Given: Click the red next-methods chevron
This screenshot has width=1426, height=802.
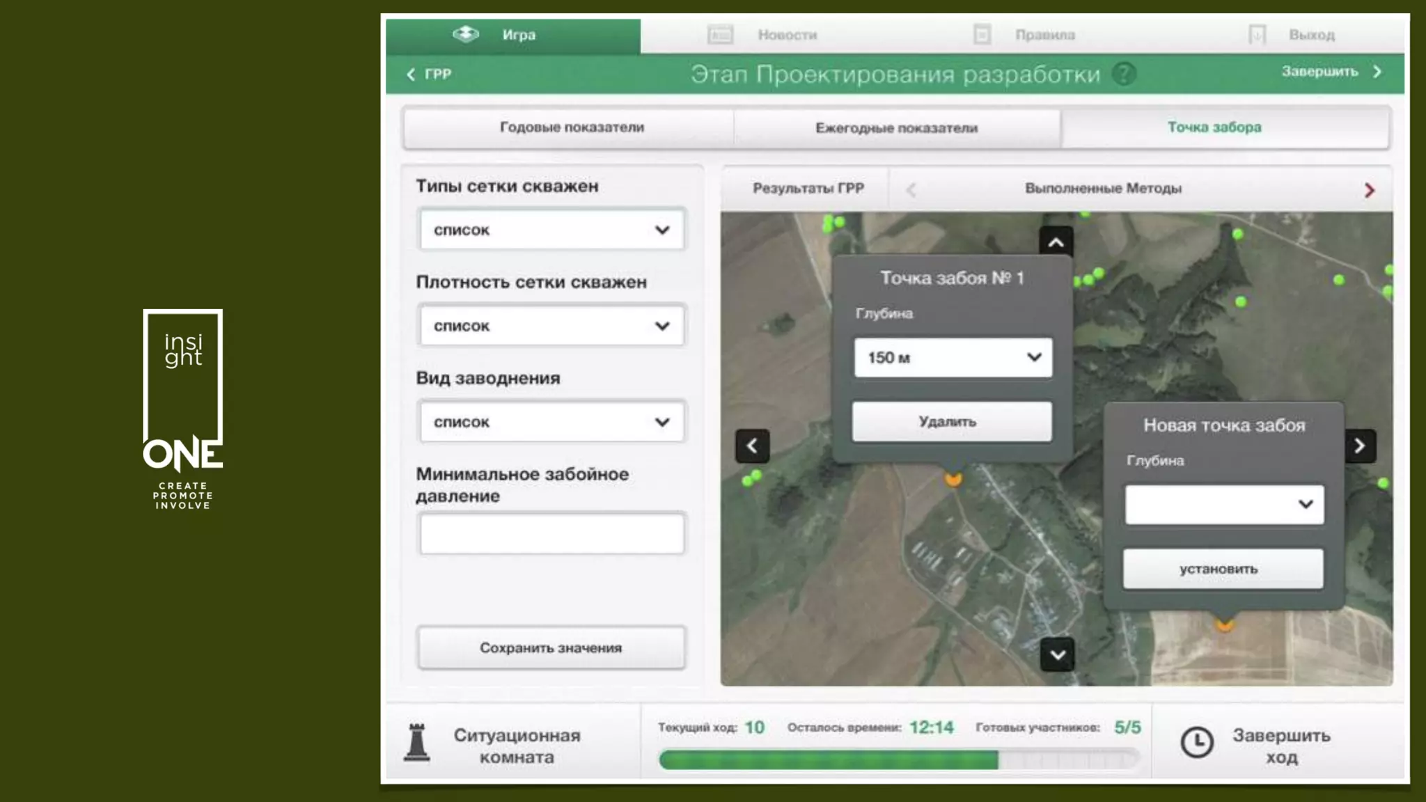Looking at the screenshot, I should (x=1369, y=190).
